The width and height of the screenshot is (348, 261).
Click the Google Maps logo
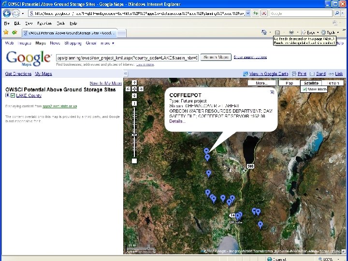pos(29,58)
